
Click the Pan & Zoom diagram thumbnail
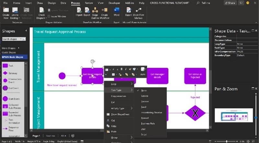coord(234,115)
